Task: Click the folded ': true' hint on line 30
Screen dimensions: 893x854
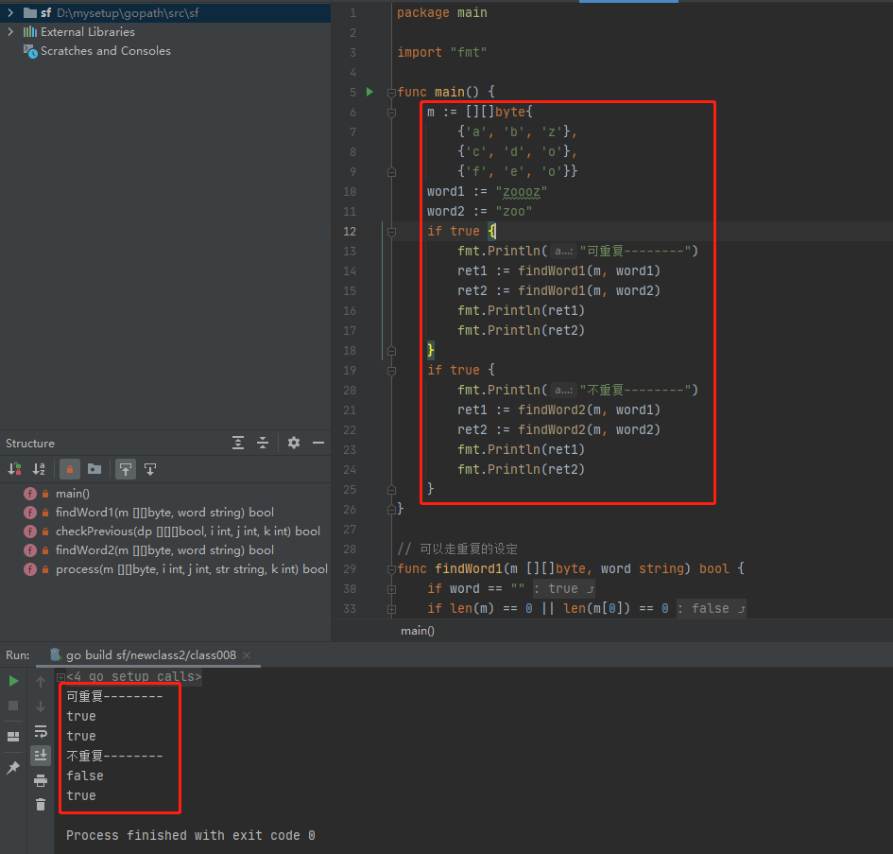Action: pos(564,589)
